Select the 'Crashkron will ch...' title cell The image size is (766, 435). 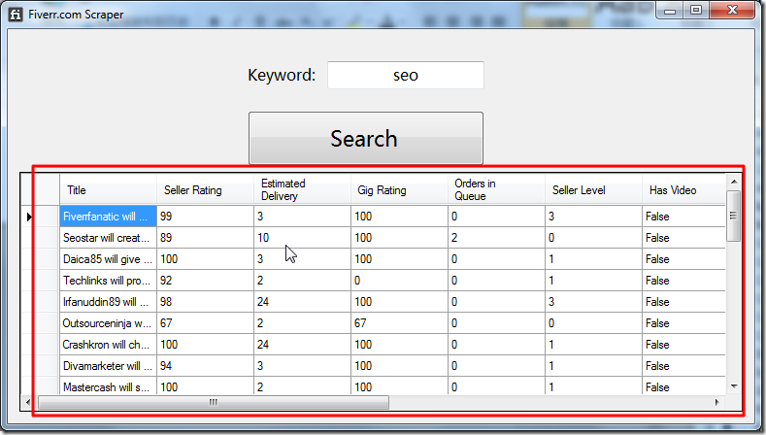click(108, 345)
